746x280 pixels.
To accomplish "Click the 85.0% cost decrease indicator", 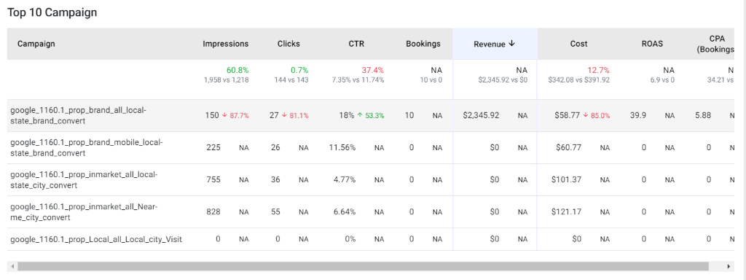I will click(597, 116).
